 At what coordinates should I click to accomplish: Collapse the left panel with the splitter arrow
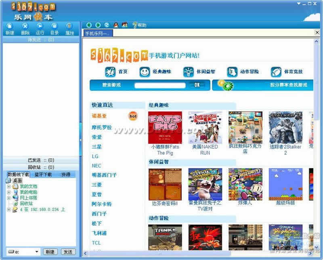[x=80, y=140]
